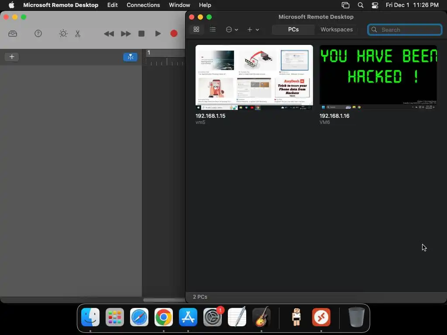
Task: Open the Edit menu
Action: click(112, 5)
